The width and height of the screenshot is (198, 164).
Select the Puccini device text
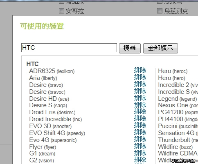178,126
